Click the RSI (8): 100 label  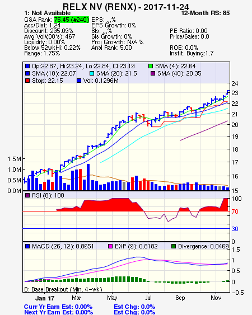click(x=48, y=195)
